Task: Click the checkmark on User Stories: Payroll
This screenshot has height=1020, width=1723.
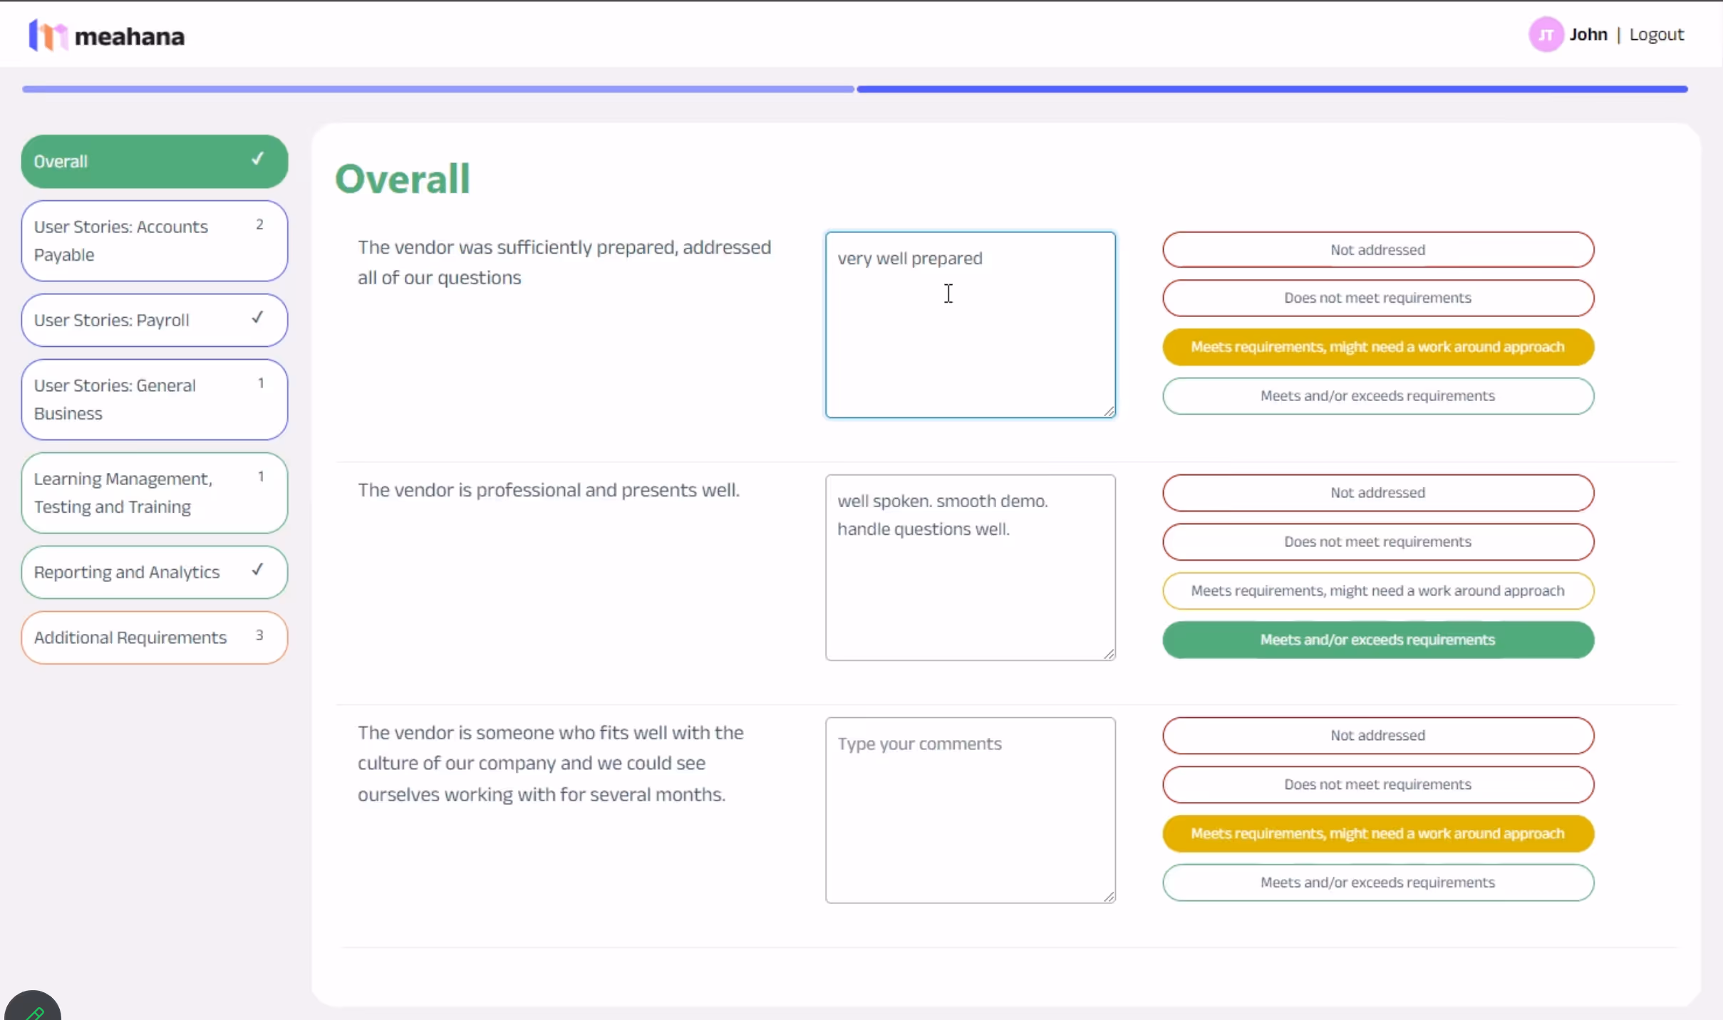Action: (258, 318)
